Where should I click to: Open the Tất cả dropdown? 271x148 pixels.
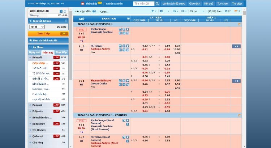pyautogui.click(x=37, y=27)
